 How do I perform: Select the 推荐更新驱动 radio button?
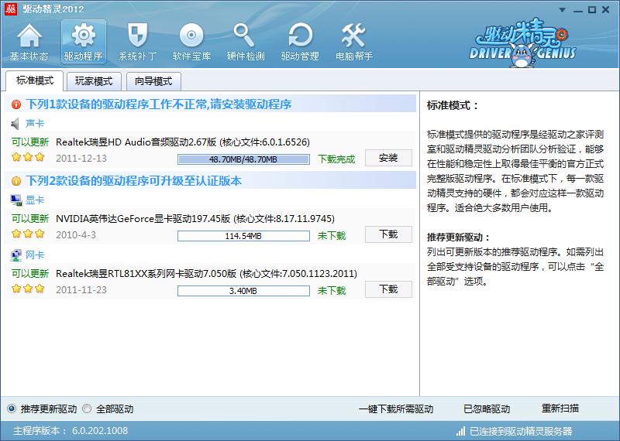tap(12, 409)
